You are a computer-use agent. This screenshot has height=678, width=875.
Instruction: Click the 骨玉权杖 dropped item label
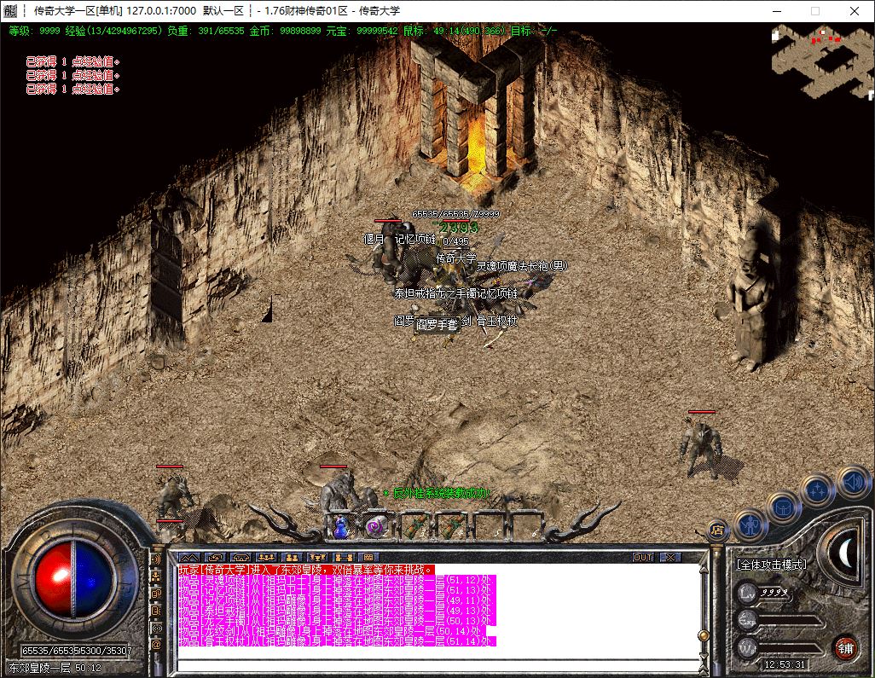496,321
